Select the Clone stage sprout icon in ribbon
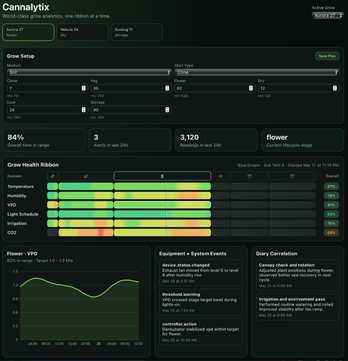The width and height of the screenshot is (348, 361). 53,176
